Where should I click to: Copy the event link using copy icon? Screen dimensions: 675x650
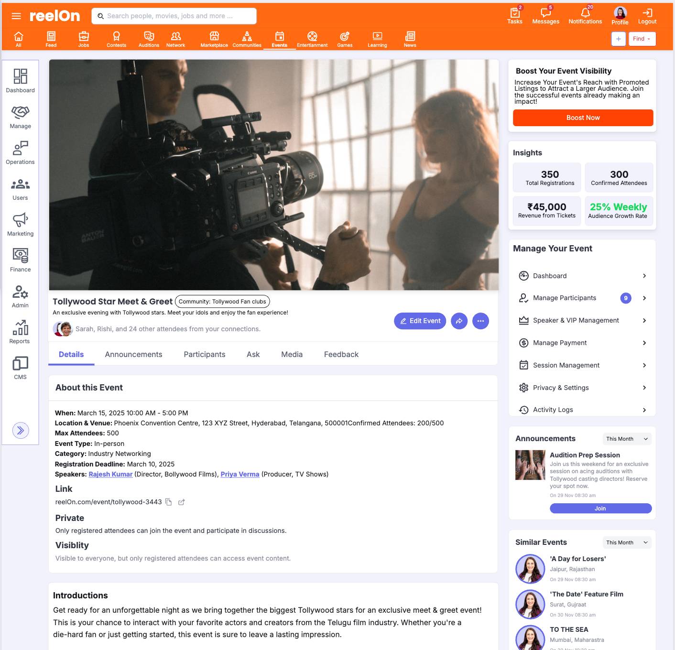click(168, 502)
